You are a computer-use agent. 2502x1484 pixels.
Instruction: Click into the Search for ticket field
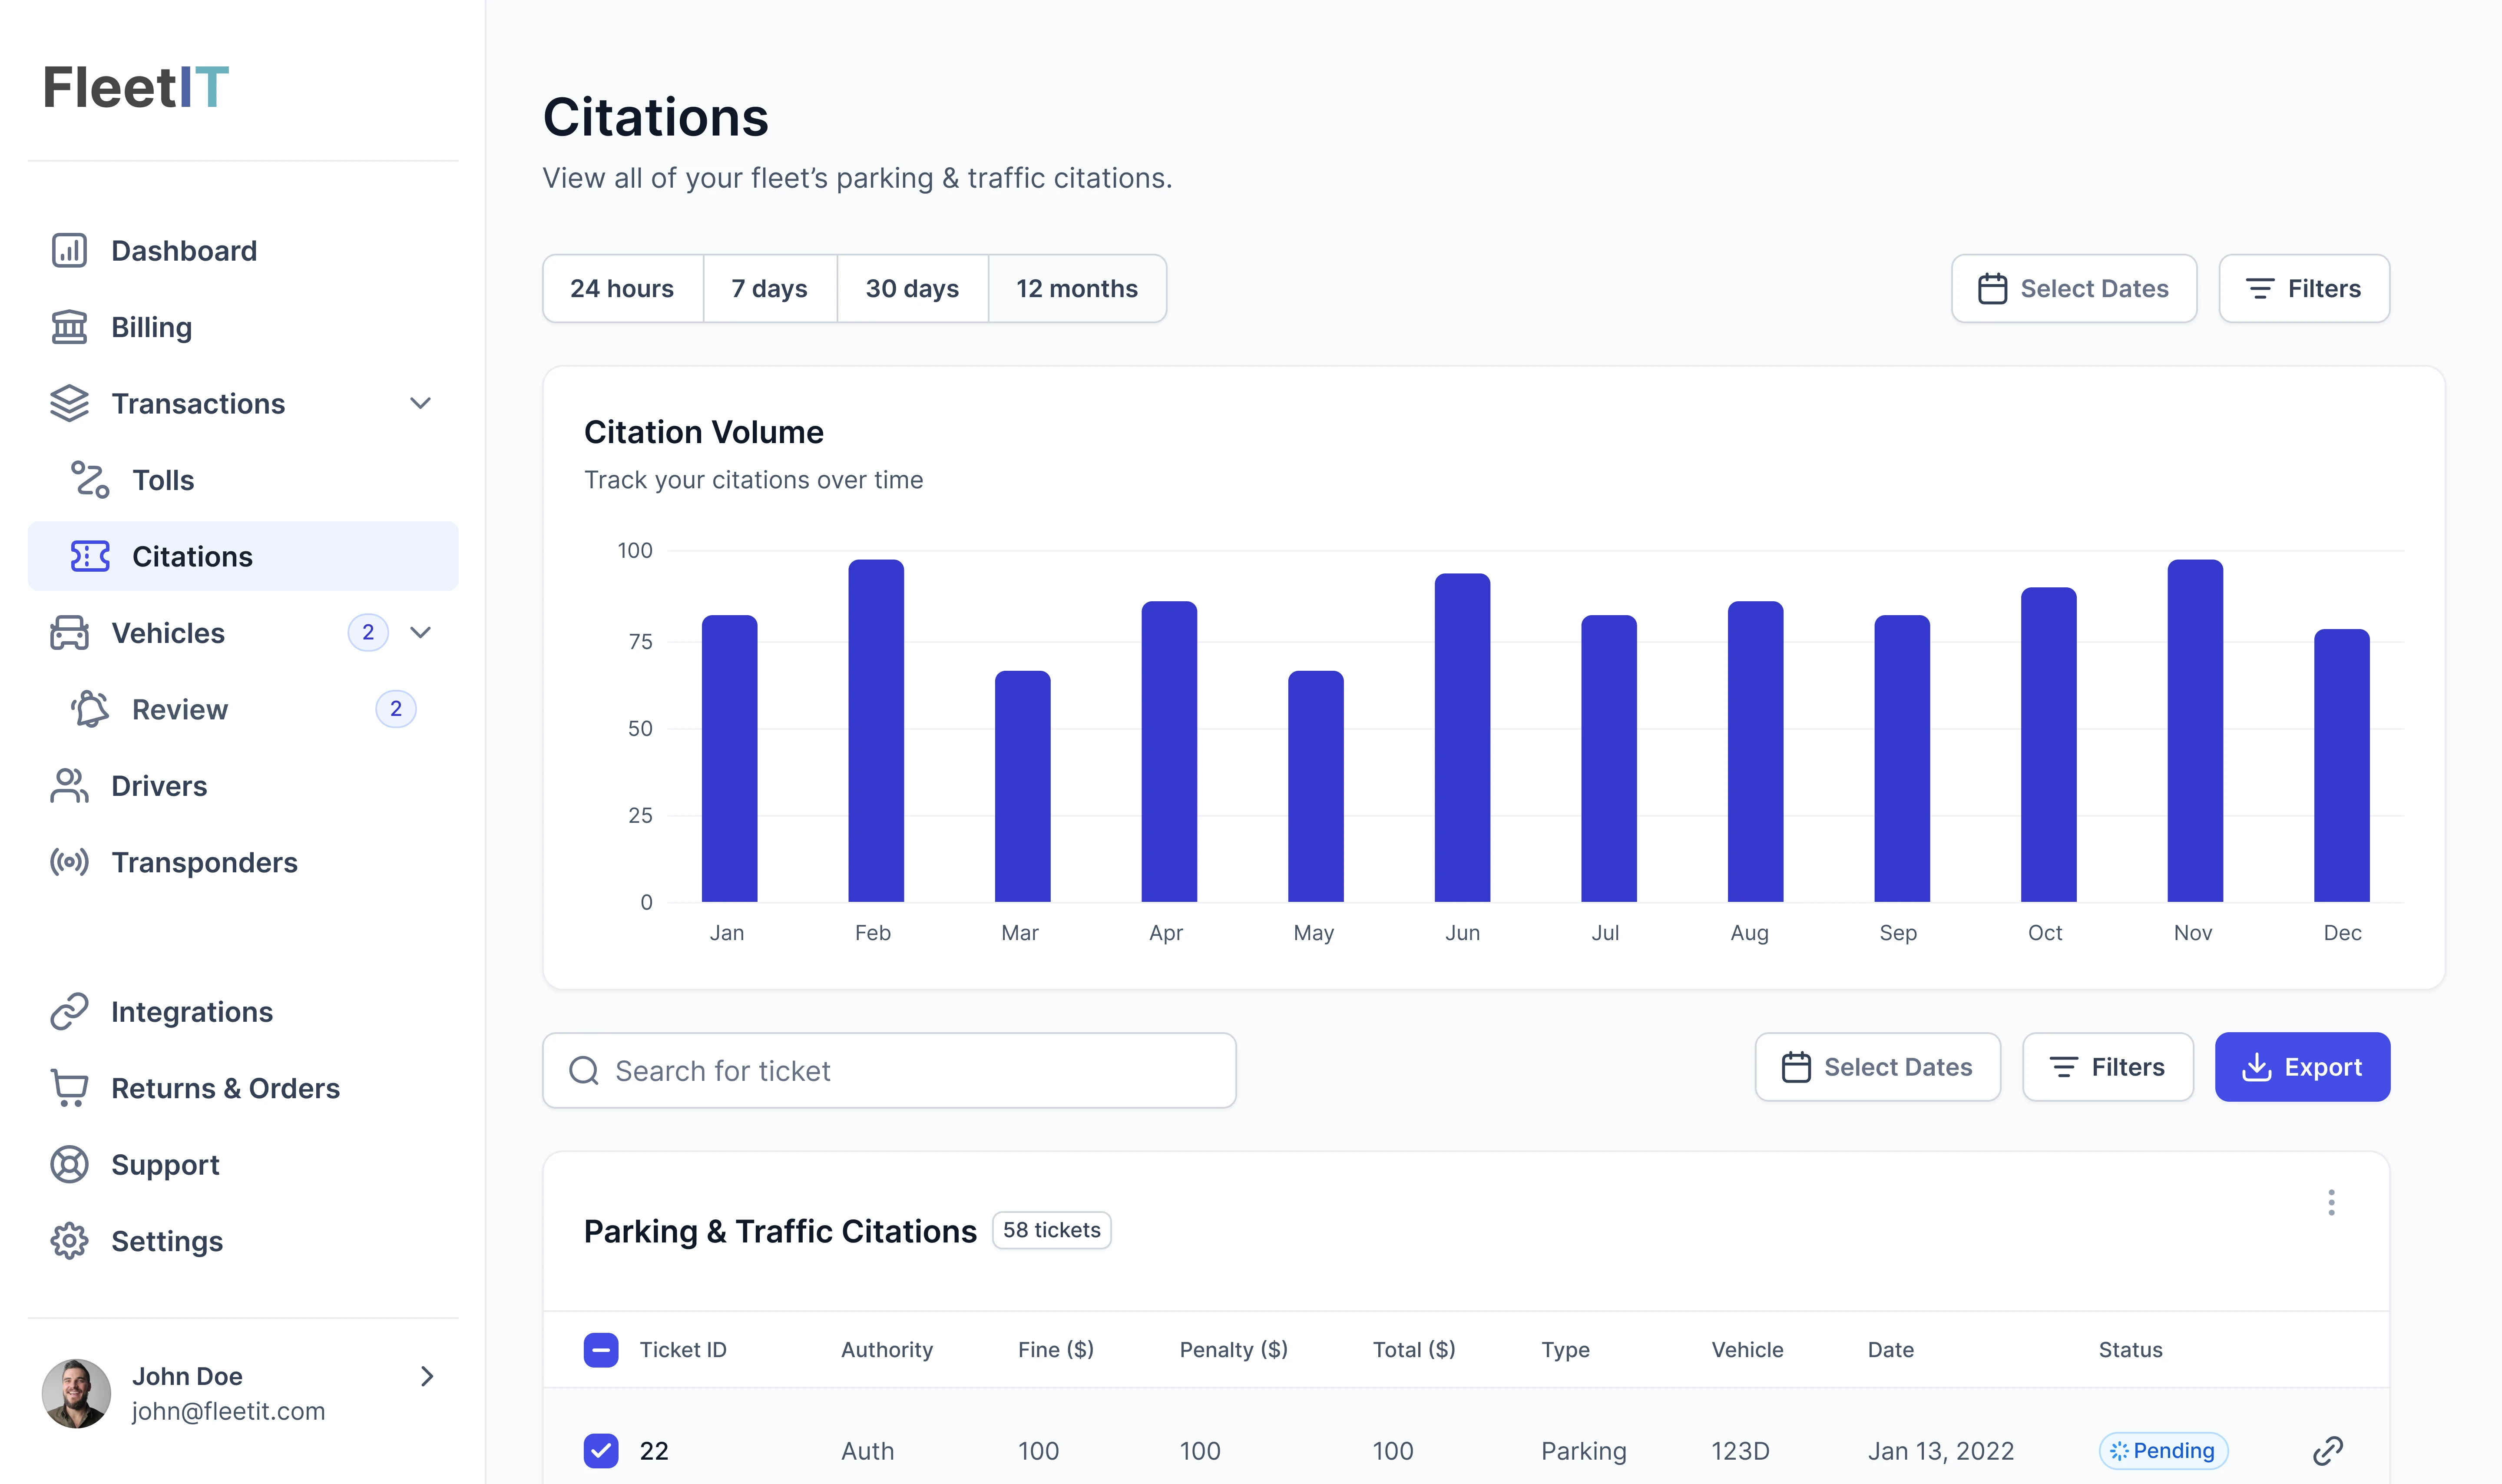(x=889, y=1071)
